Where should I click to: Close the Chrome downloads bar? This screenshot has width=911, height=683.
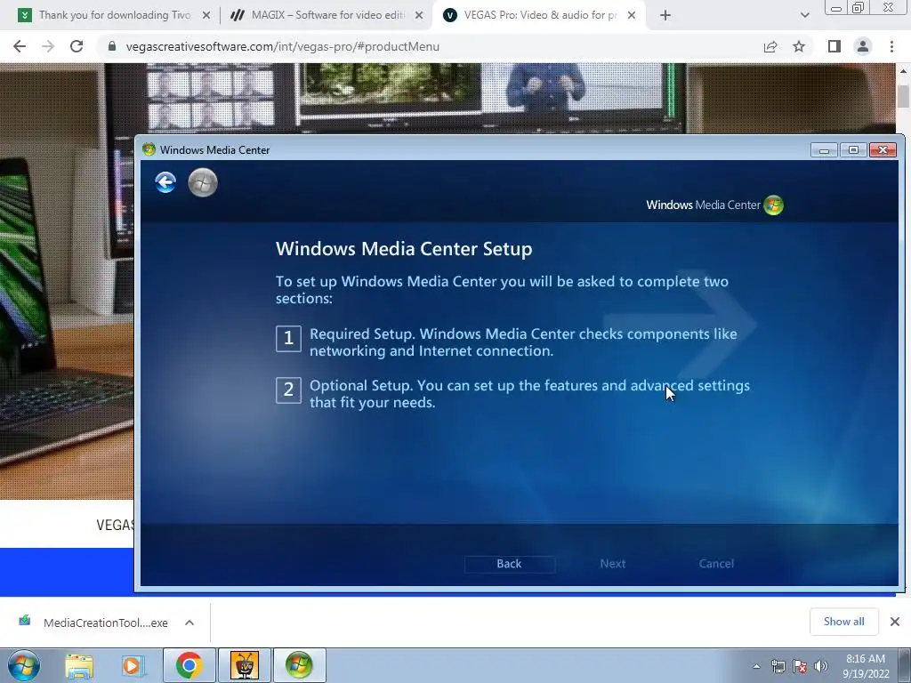pos(895,622)
